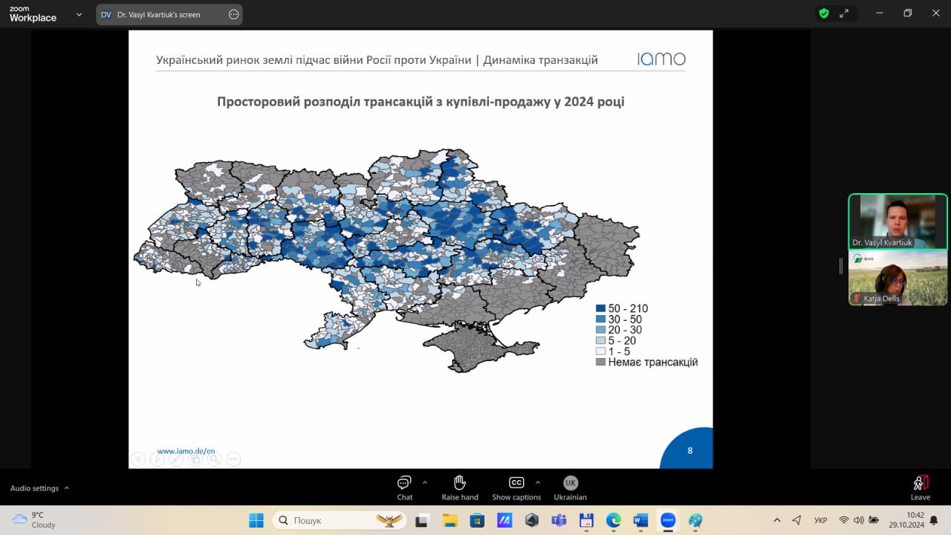Expand the Chat options chevron
The height and width of the screenshot is (535, 951).
[425, 481]
